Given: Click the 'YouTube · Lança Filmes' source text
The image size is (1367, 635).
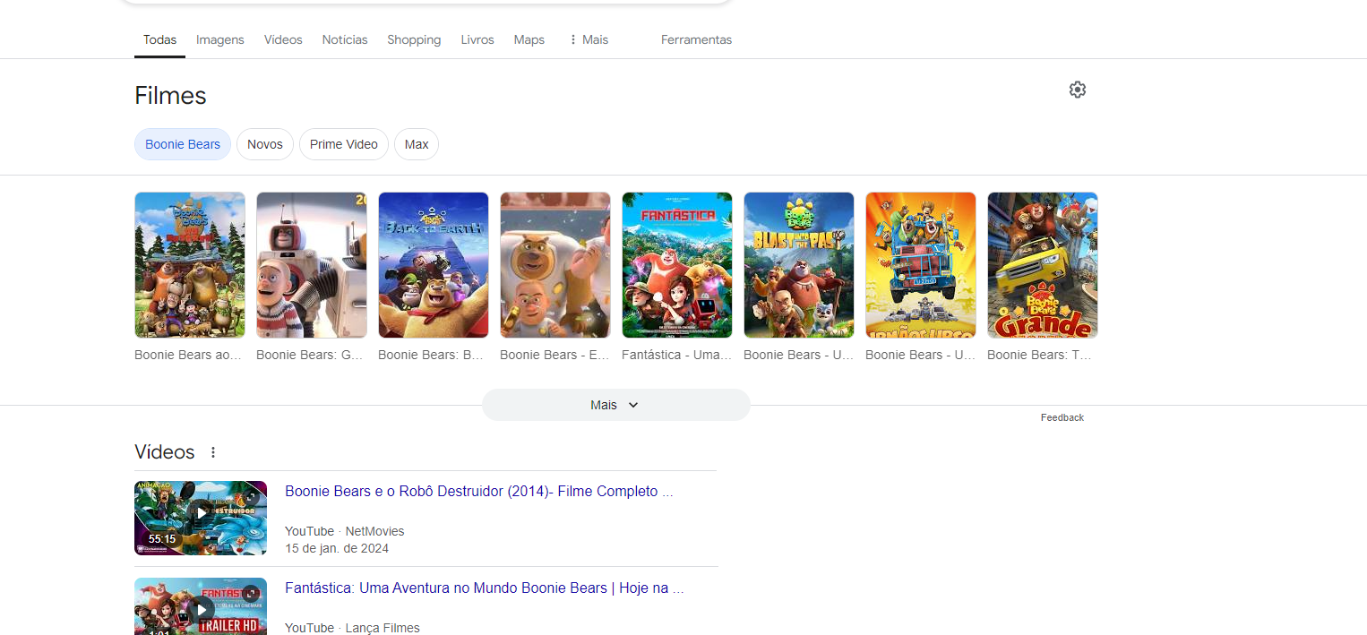Looking at the screenshot, I should (x=352, y=628).
